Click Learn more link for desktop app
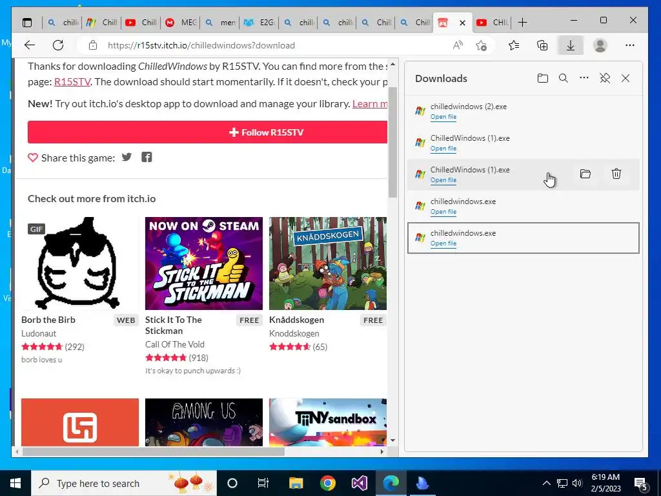This screenshot has height=496, width=661. click(370, 104)
